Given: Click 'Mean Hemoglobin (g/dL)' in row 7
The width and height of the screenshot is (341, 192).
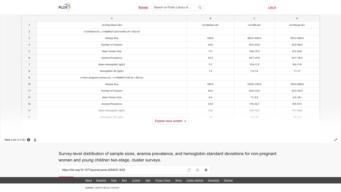Looking at the screenshot, I should pyautogui.click(x=112, y=65).
